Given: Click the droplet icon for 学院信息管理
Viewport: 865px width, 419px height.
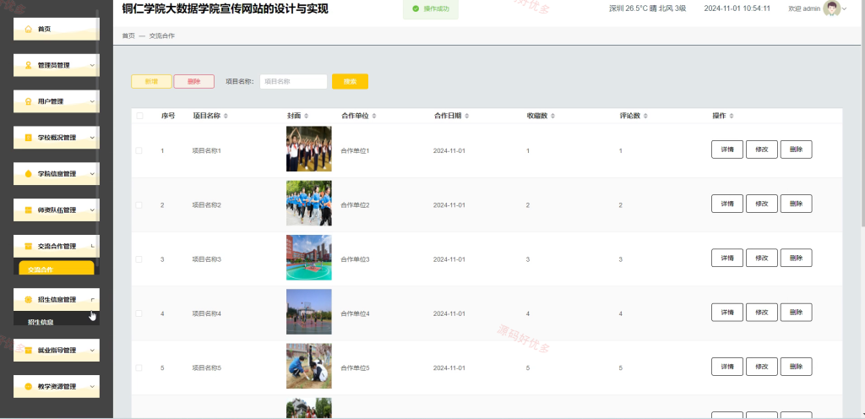Looking at the screenshot, I should [28, 174].
